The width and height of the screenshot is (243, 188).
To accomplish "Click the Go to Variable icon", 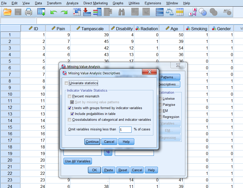I will click(87, 12).
